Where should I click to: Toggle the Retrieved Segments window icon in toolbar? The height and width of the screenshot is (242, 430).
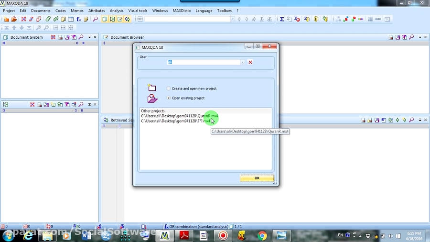coord(128,19)
